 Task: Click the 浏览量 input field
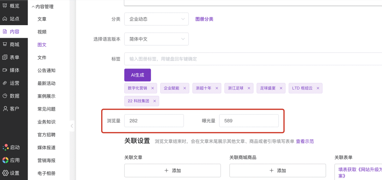[x=154, y=121]
